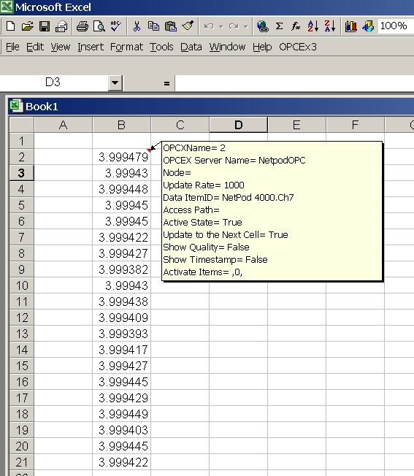Insert AutoSum with the sigma icon
Image resolution: width=414 pixels, height=476 pixels.
(279, 26)
